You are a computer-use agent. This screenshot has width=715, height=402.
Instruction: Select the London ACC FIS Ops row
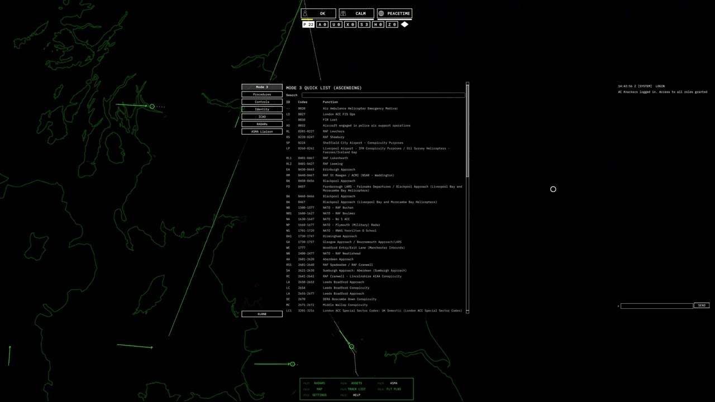click(x=375, y=114)
